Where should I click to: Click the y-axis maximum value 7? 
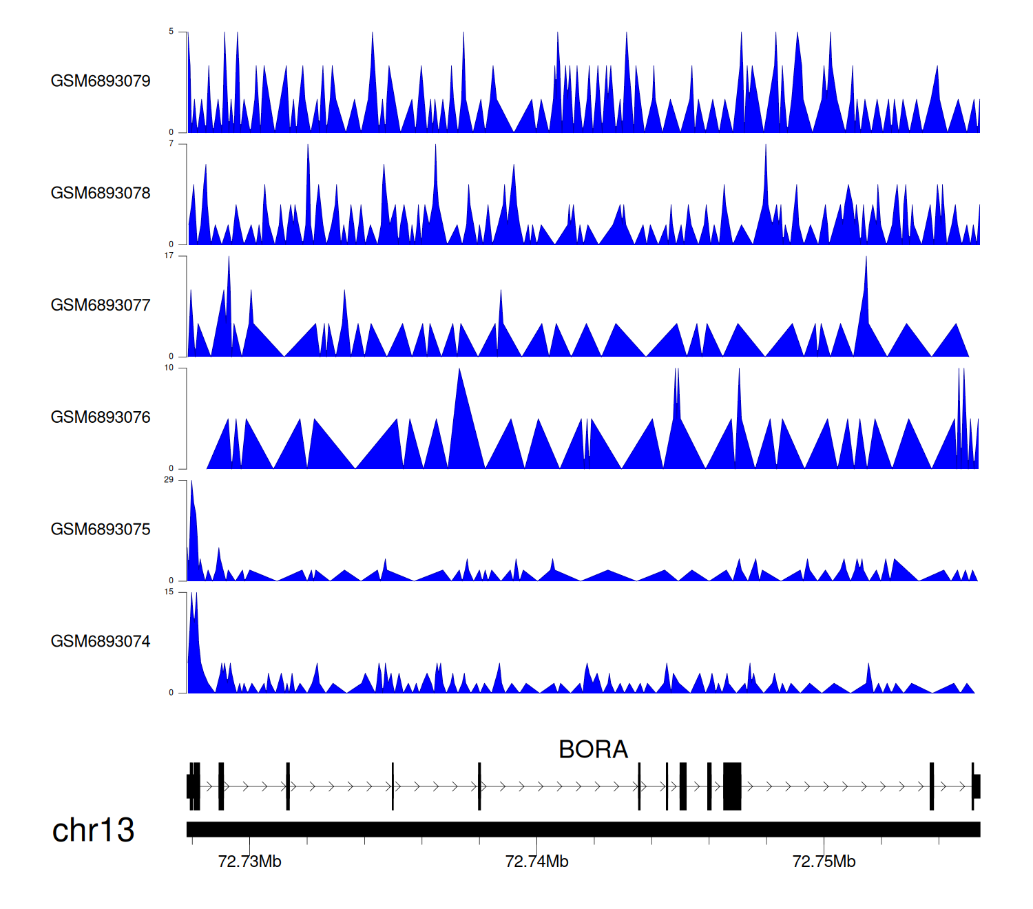(171, 143)
